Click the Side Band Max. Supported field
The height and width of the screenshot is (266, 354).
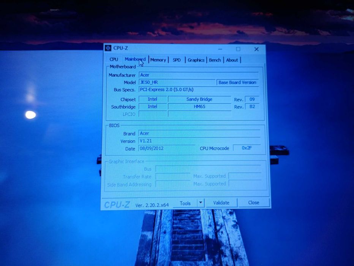[x=245, y=184]
